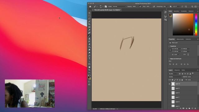Toggle layer filtering on/off switch

(193, 73)
